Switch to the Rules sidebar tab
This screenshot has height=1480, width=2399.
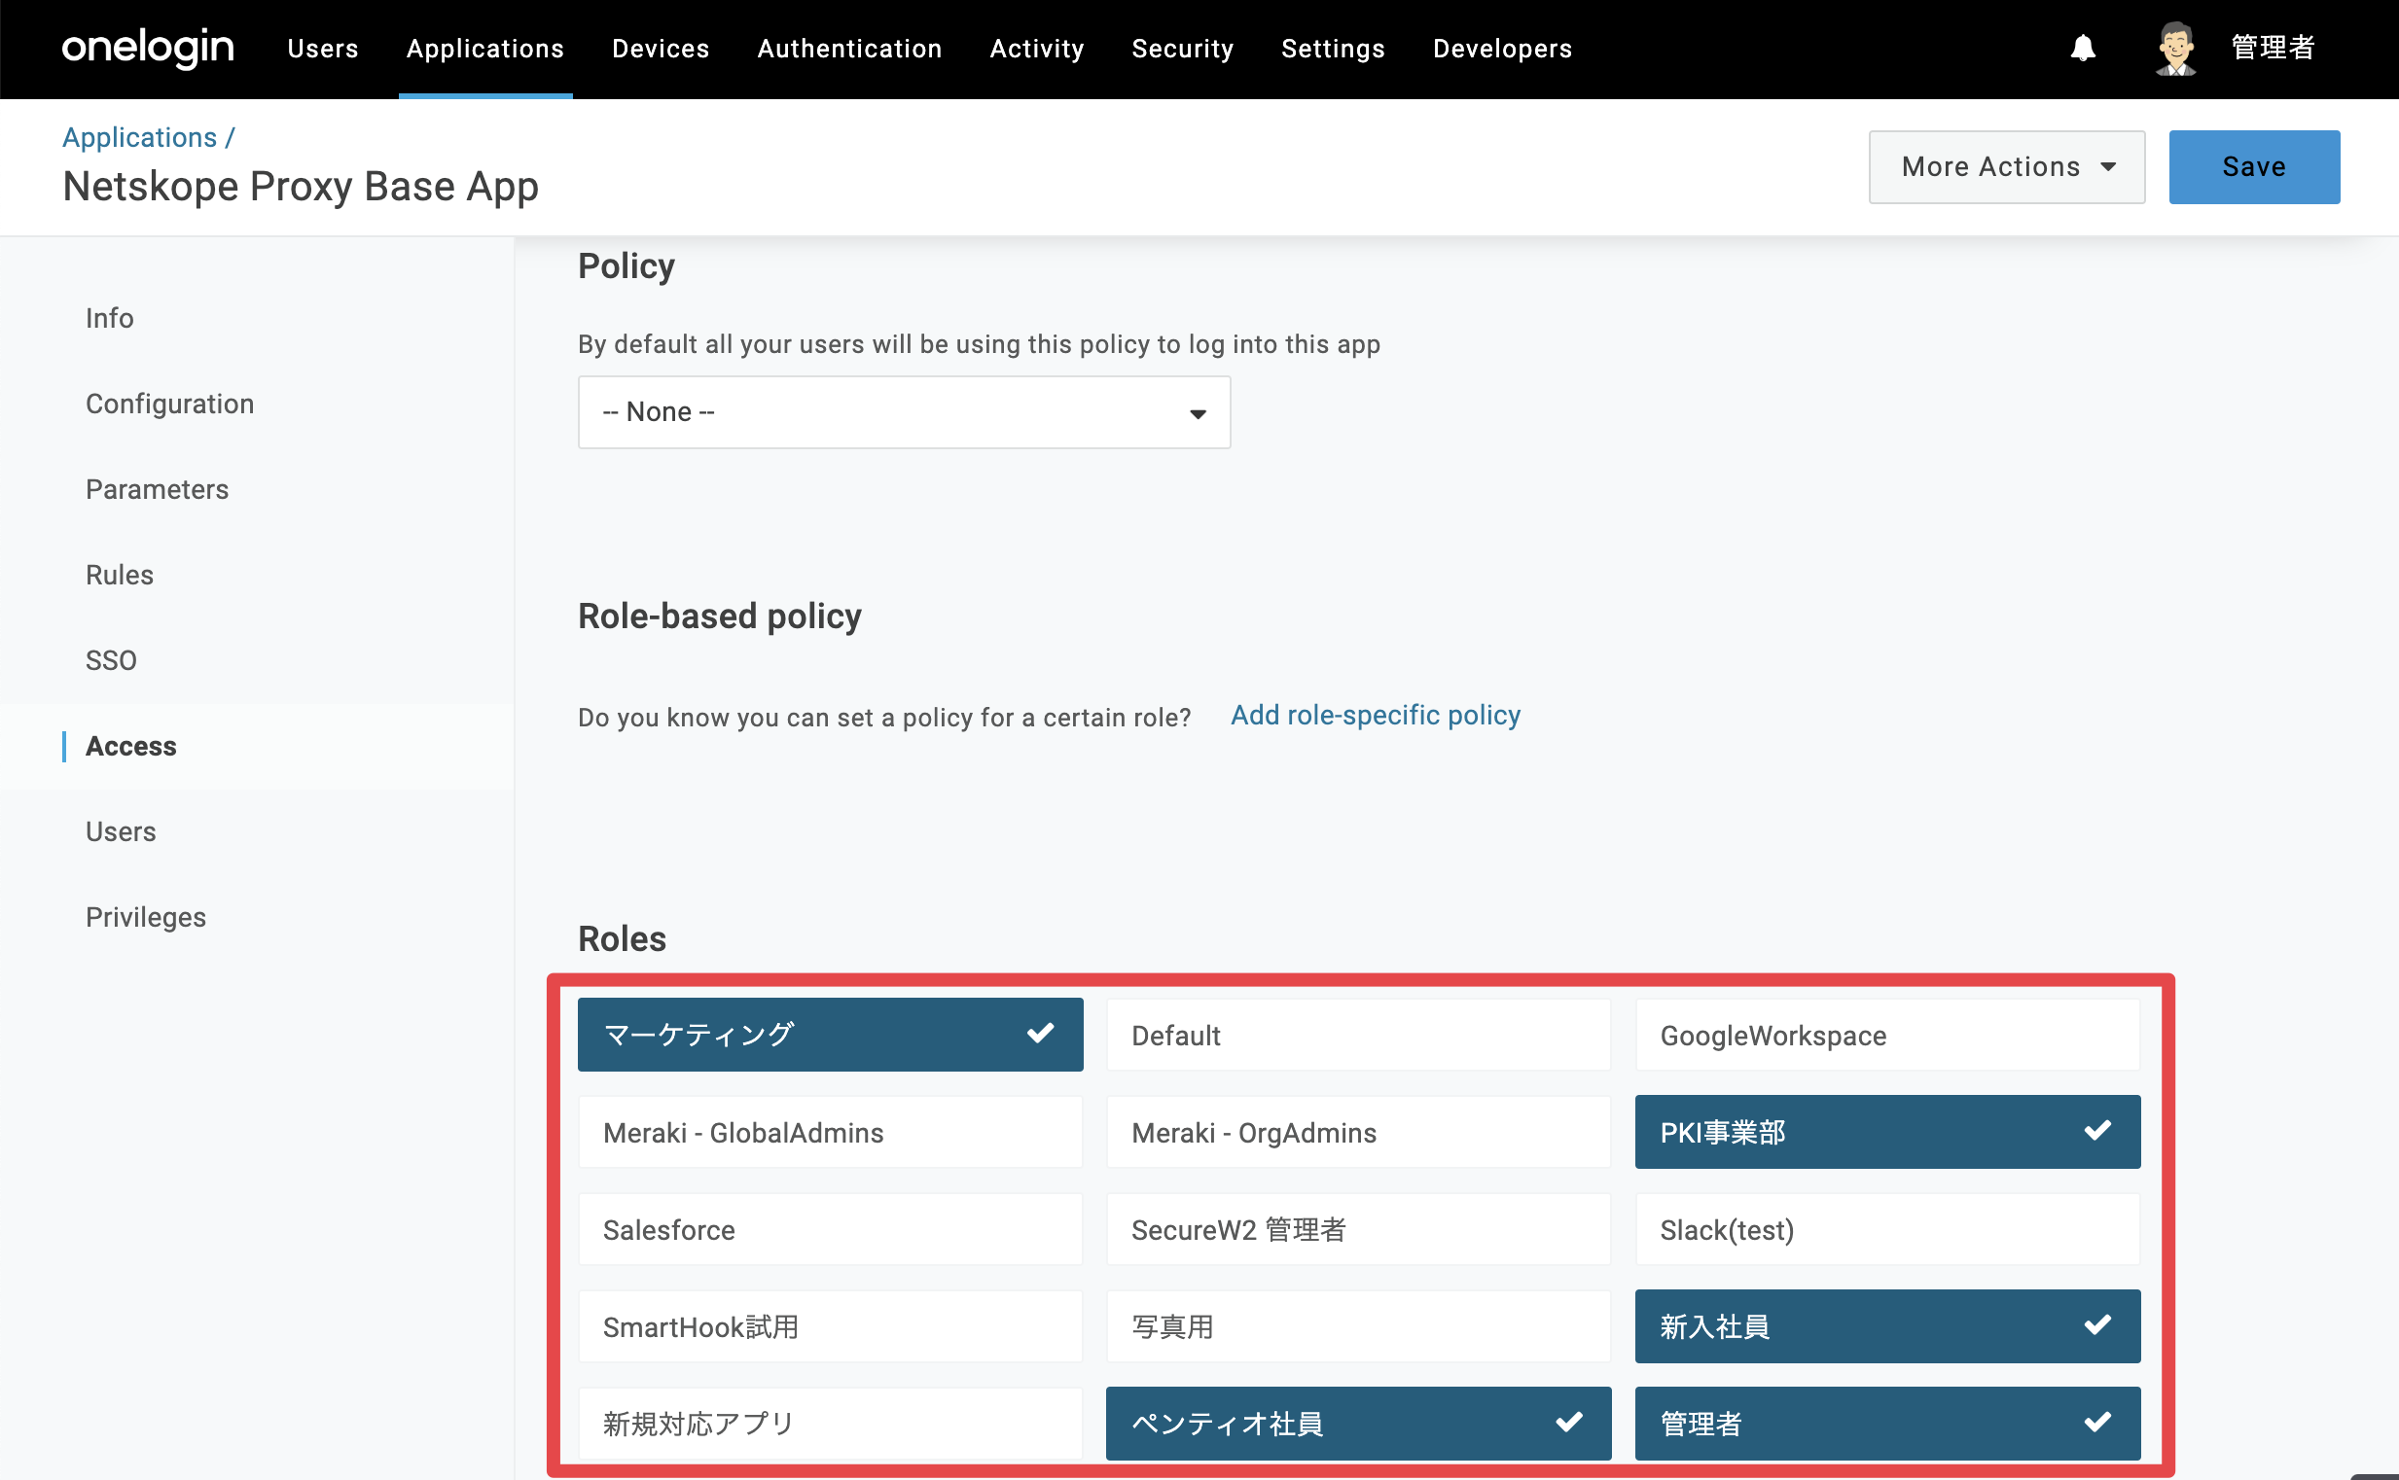pyautogui.click(x=120, y=576)
